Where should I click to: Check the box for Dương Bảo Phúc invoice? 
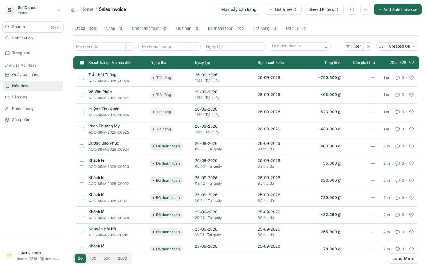click(82, 146)
